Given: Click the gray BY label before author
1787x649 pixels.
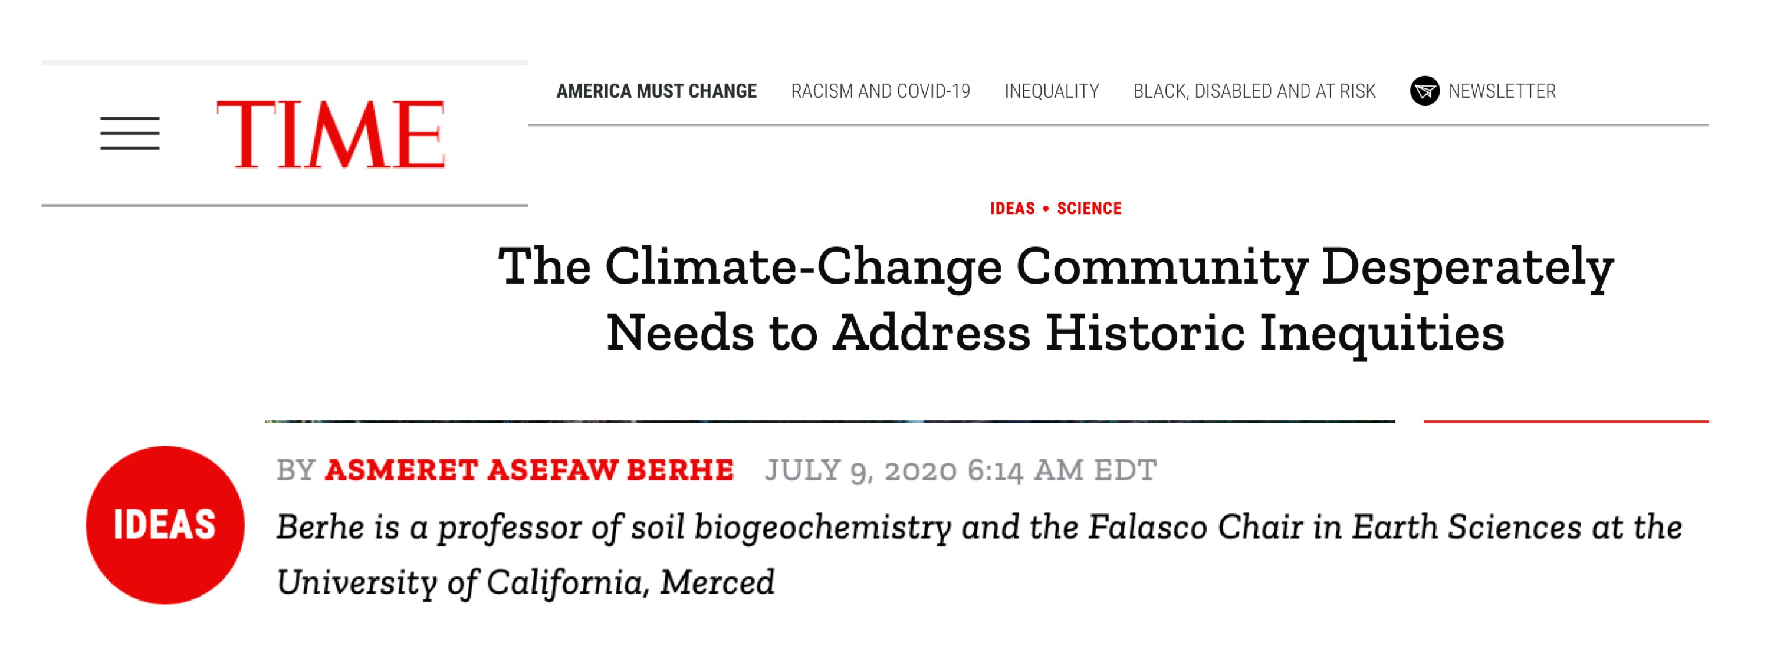Looking at the screenshot, I should coord(296,470).
